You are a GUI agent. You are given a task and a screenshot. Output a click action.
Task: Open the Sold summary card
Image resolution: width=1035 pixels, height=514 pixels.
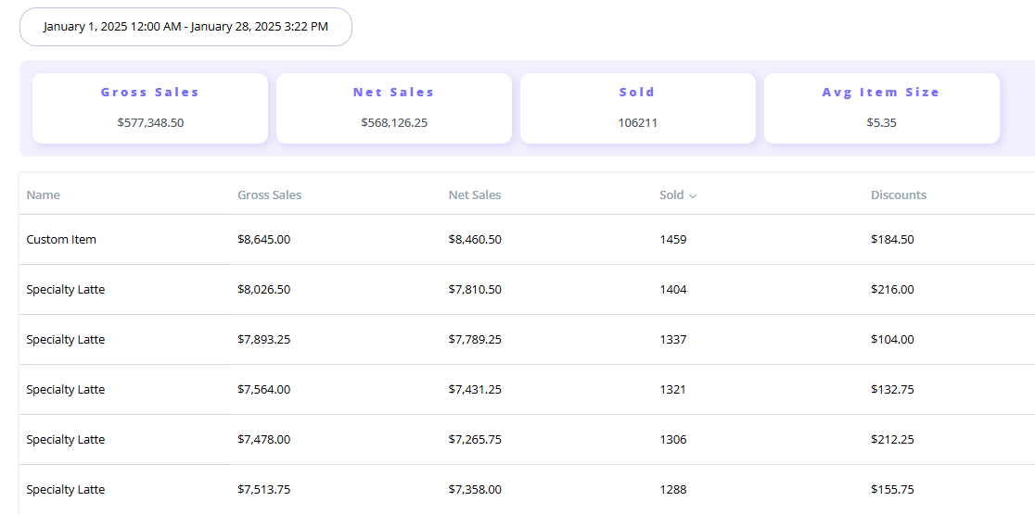pos(638,108)
